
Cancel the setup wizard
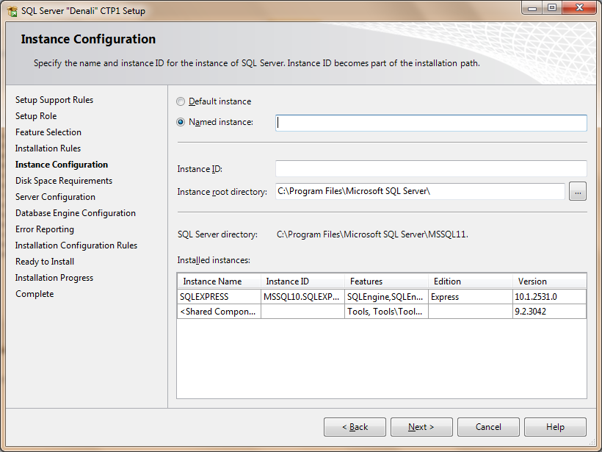click(x=488, y=427)
